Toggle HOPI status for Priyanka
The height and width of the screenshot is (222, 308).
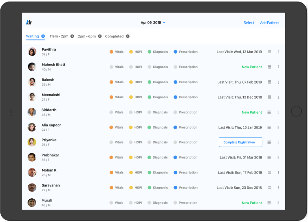[131, 142]
